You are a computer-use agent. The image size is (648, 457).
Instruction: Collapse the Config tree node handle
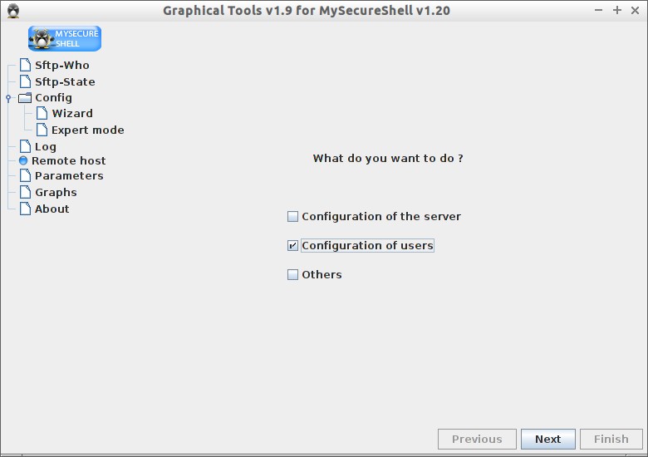(x=8, y=98)
